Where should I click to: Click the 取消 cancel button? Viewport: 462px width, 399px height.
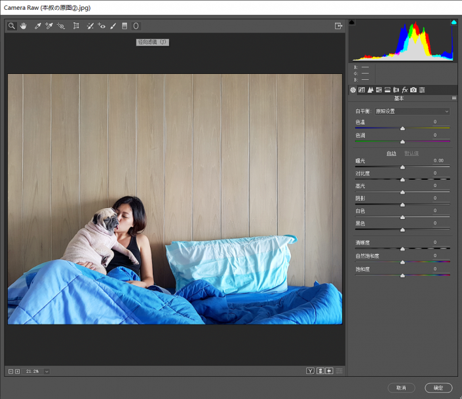click(x=401, y=388)
